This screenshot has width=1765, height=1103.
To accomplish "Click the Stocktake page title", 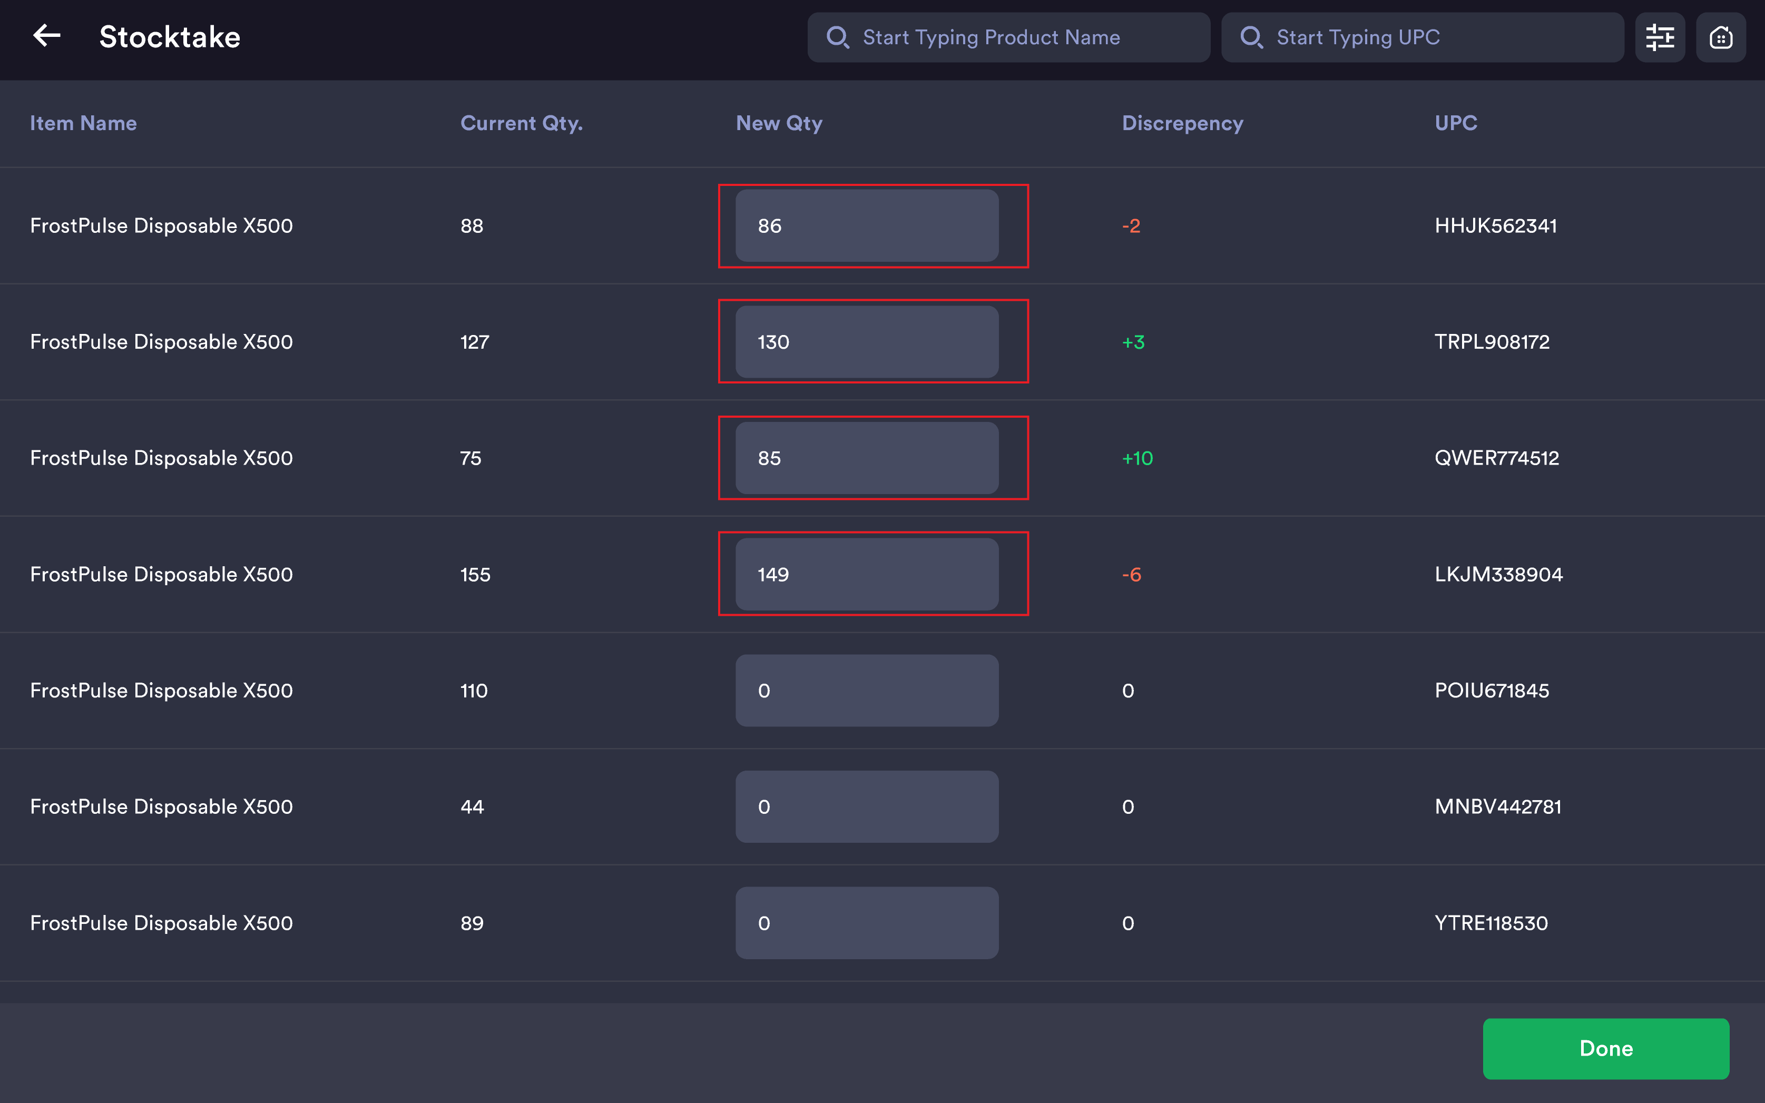I will coord(170,37).
